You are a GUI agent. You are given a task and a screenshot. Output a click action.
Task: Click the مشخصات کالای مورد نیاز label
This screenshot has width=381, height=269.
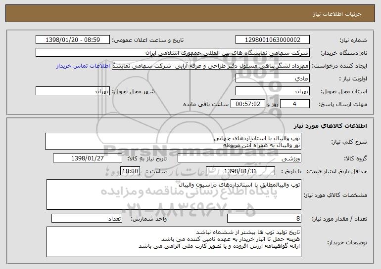(x=335, y=195)
